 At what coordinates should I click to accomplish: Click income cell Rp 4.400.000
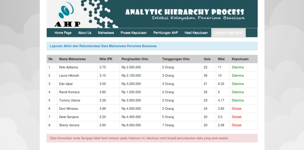(x=131, y=117)
